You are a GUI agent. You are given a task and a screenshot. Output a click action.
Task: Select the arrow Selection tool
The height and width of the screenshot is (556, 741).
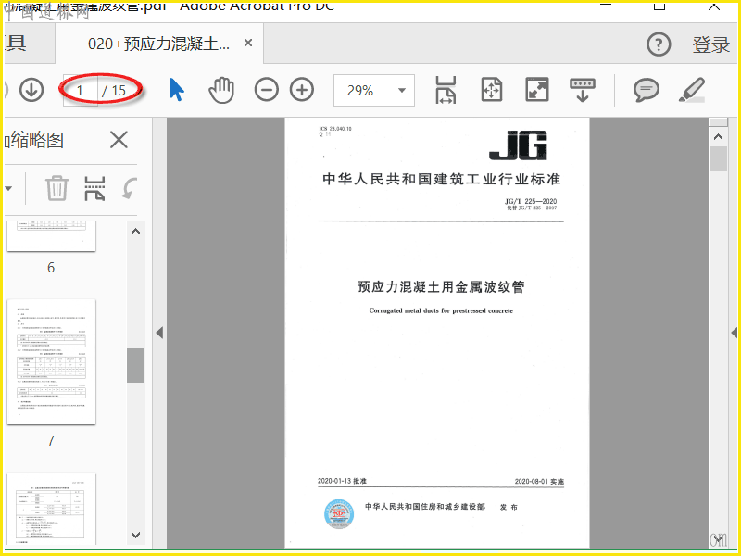click(176, 90)
